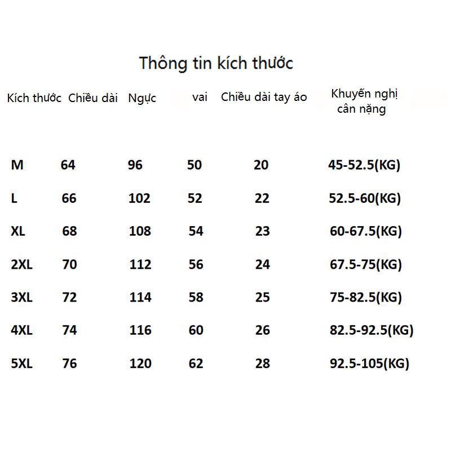The width and height of the screenshot is (451, 451).
Task: Select the XL size row label
Action: point(19,231)
